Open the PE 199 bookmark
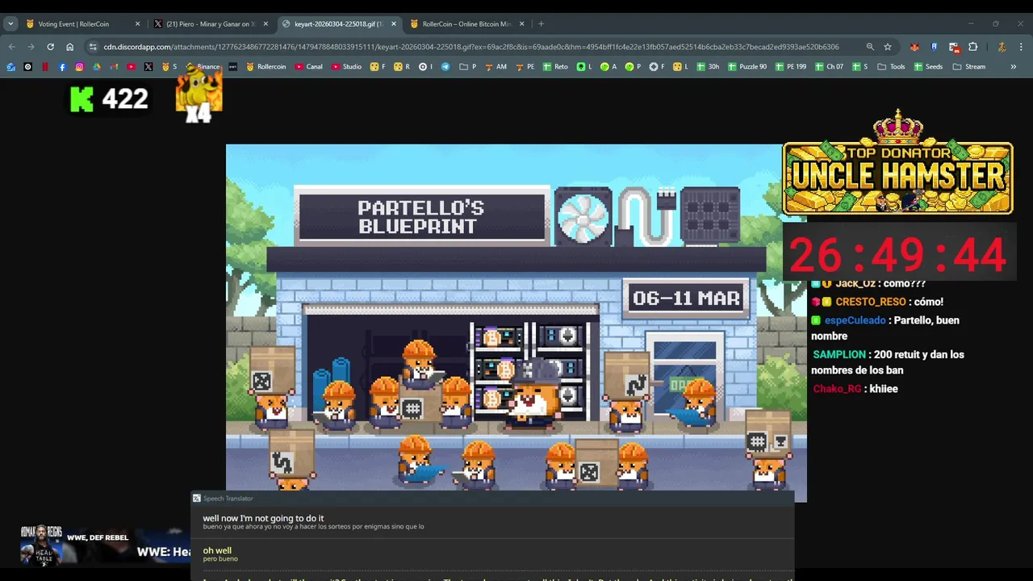 coord(790,67)
